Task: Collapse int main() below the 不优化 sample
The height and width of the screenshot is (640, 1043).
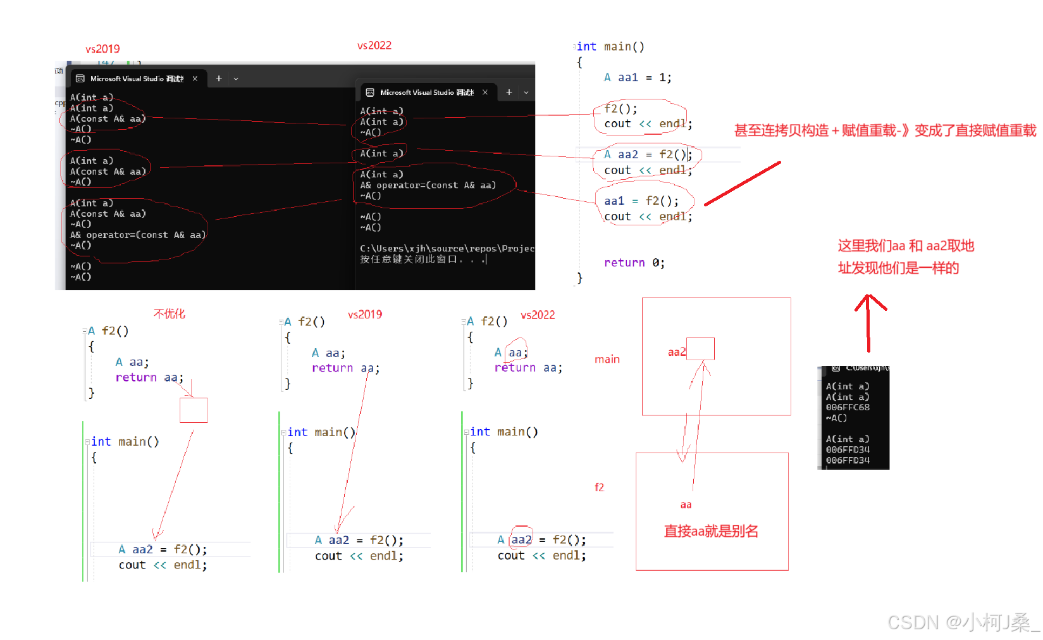Action: tap(87, 442)
